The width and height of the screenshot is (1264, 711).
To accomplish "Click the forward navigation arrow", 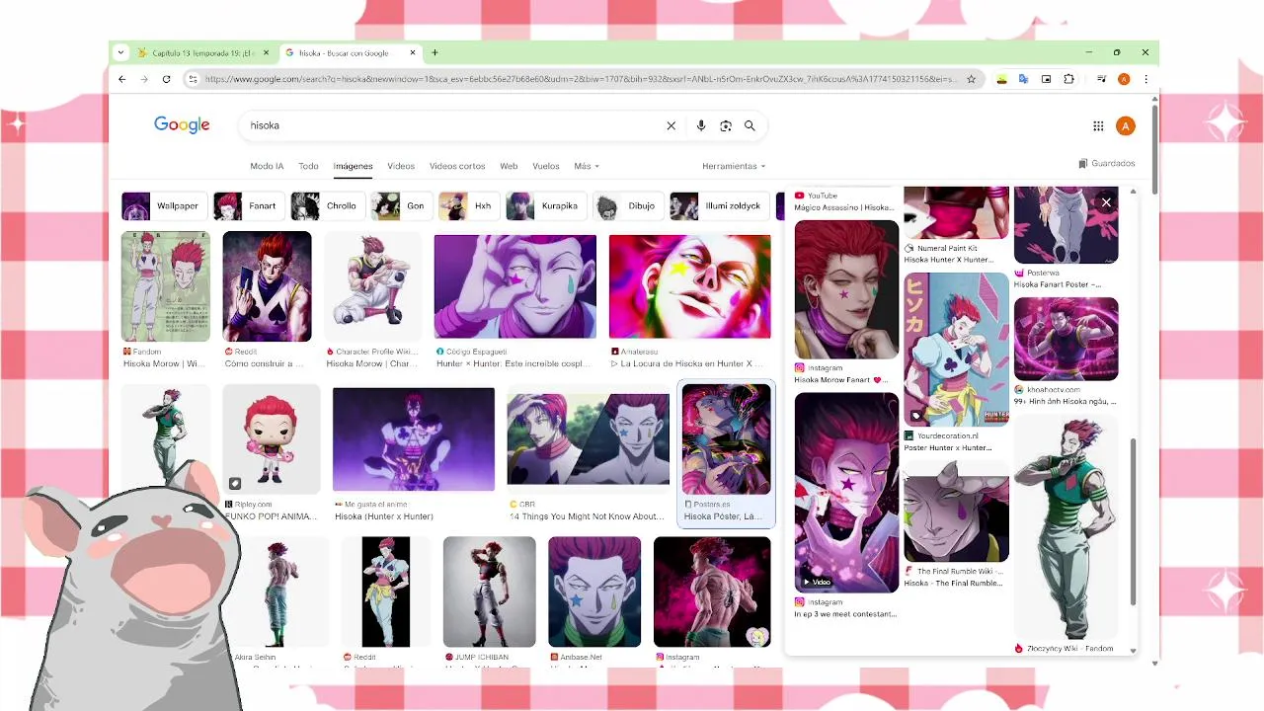I will [x=144, y=79].
